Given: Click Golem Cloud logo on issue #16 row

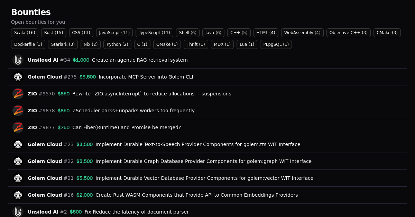Looking at the screenshot, I should [x=18, y=195].
